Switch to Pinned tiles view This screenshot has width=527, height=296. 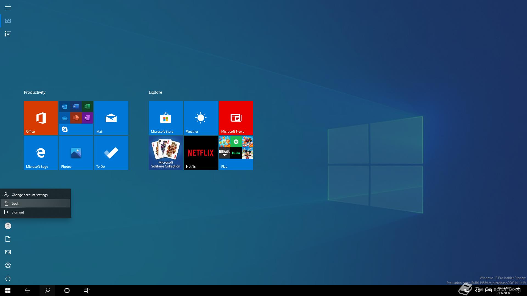[x=8, y=21]
